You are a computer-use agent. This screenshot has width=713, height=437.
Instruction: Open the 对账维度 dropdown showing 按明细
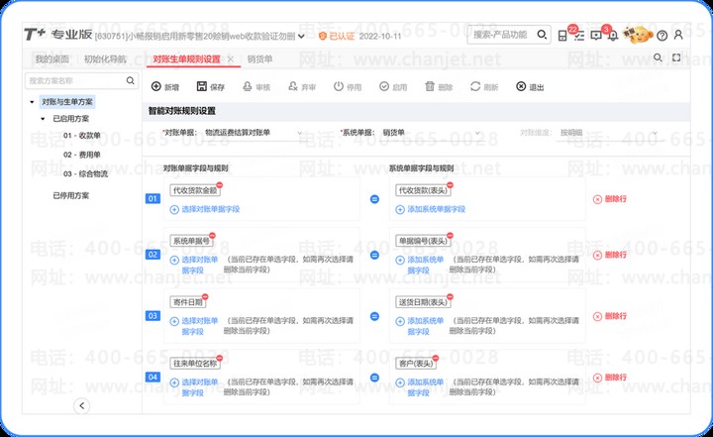click(608, 133)
